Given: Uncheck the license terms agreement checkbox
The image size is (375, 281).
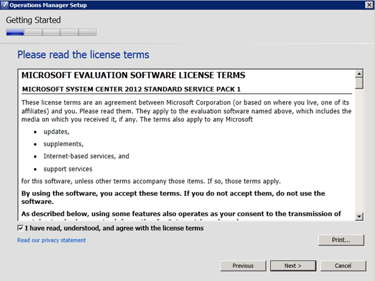Looking at the screenshot, I should [x=20, y=228].
